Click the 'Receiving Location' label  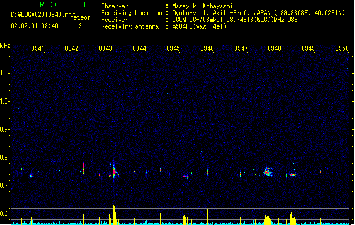pyautogui.click(x=132, y=13)
